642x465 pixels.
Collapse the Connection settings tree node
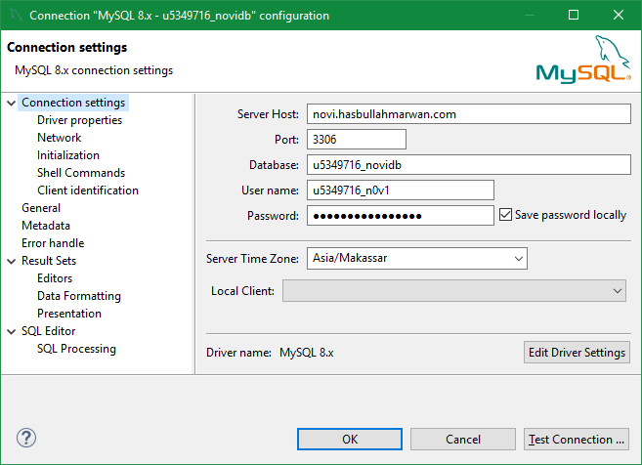(x=11, y=103)
